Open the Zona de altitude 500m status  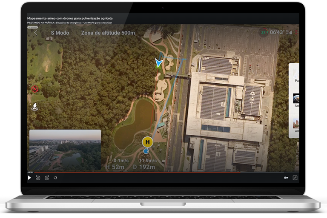[x=108, y=33]
